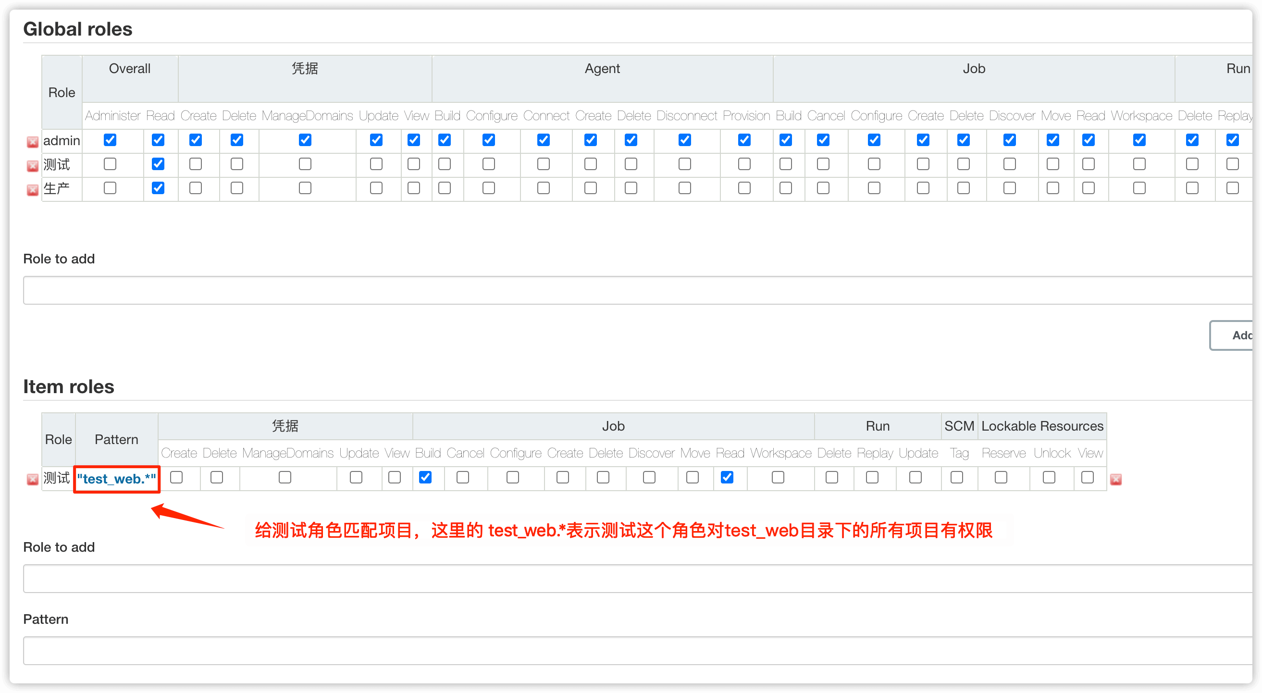Check Lockable Resources Reserve for the 测试 item role

click(1002, 478)
